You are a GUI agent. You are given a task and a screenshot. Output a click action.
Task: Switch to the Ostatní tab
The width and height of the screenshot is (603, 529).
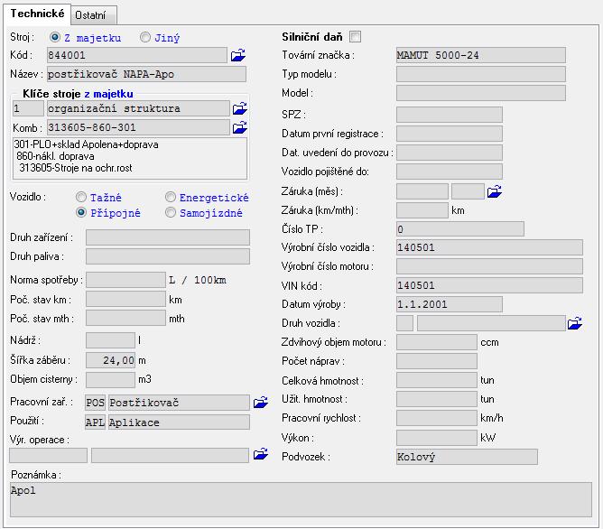[93, 15]
